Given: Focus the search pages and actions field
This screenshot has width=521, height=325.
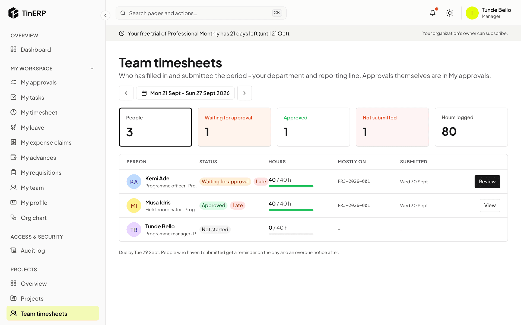Looking at the screenshot, I should pos(201,13).
